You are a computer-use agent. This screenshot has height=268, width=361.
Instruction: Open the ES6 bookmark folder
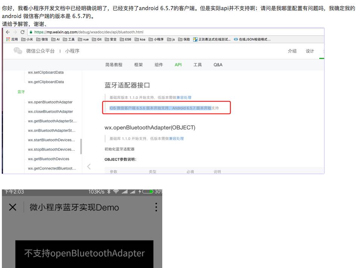125,39
